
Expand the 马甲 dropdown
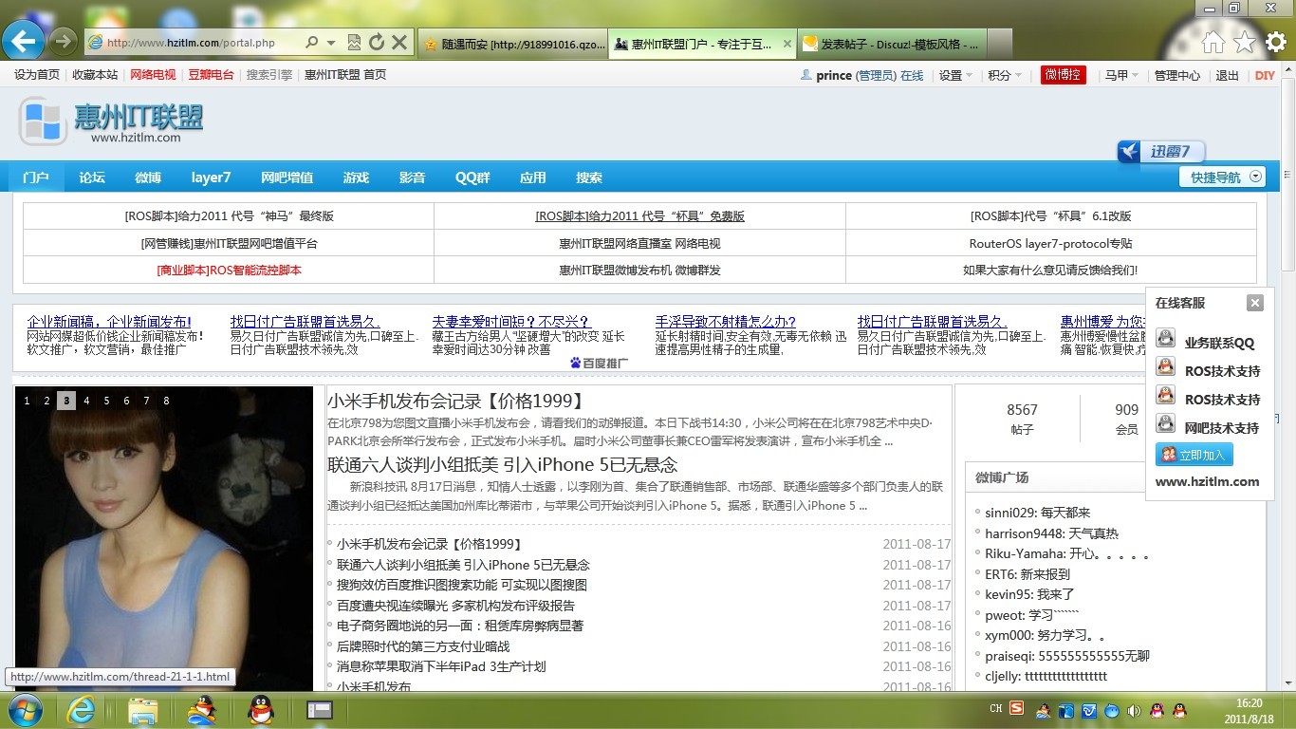tap(1121, 76)
